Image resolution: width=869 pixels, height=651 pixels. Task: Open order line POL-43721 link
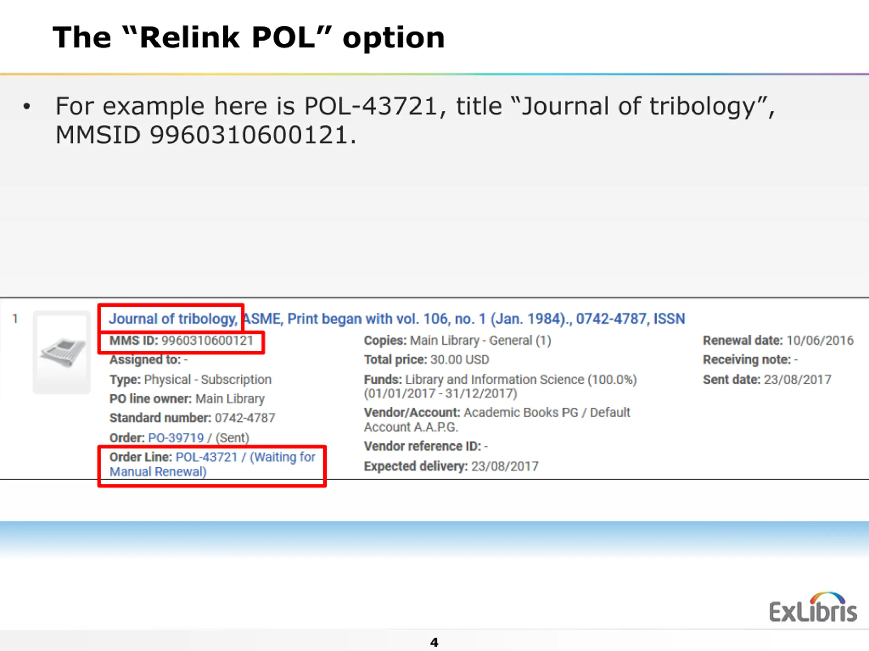212,464
